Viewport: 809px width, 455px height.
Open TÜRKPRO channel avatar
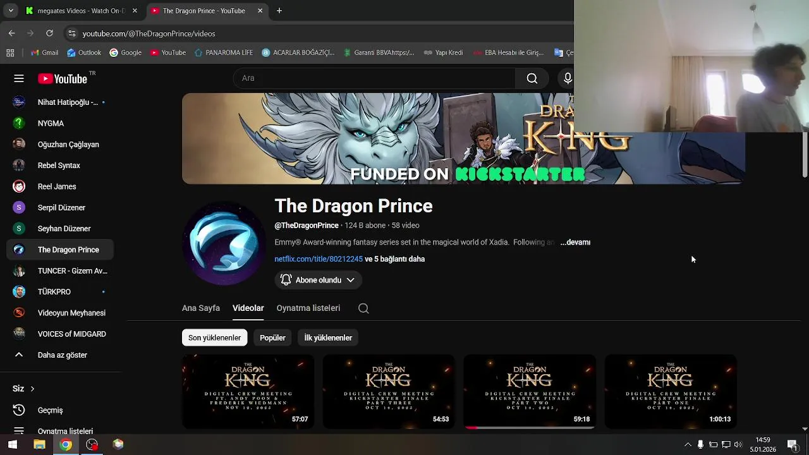pos(19,292)
